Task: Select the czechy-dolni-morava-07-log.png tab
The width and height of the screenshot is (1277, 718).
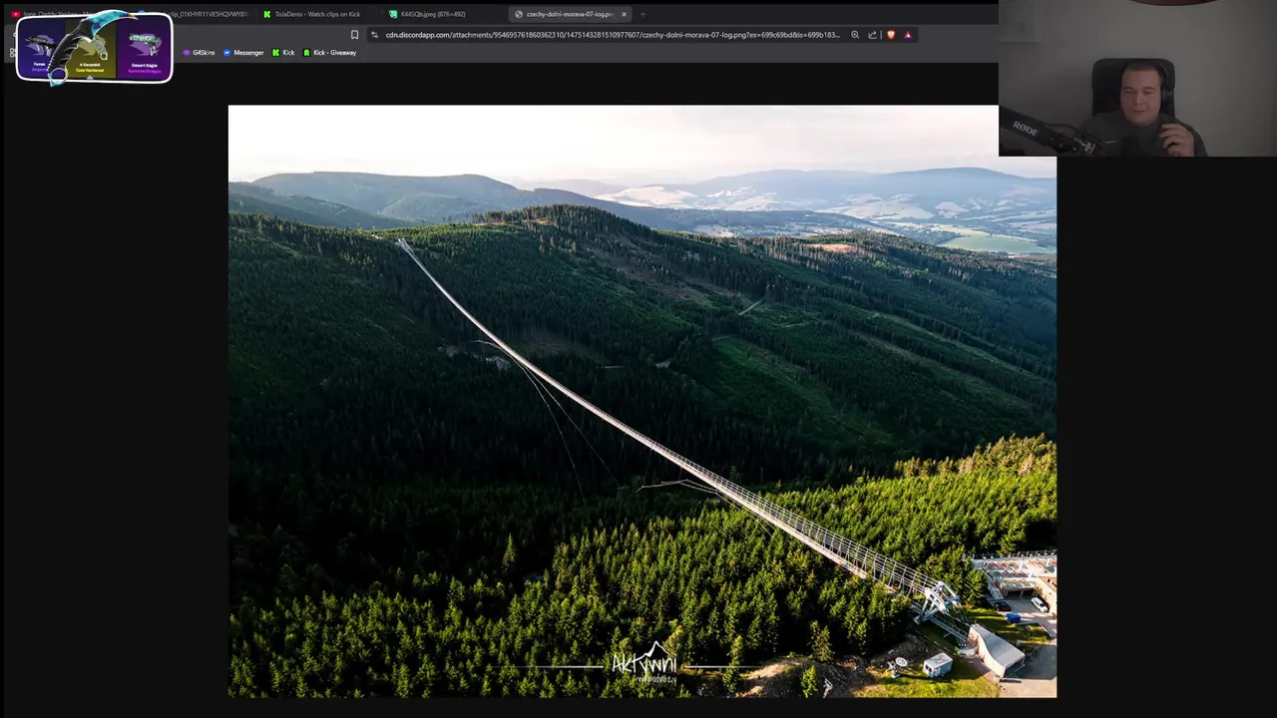Action: coord(571,14)
